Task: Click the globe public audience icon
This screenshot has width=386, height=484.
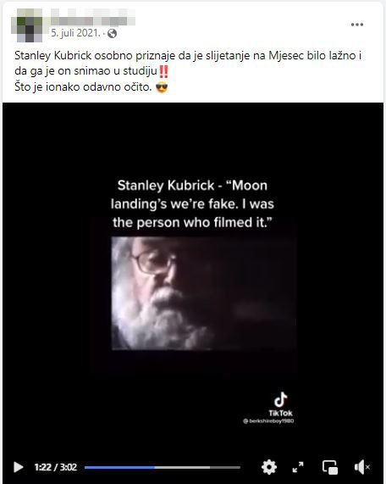Action: [112, 33]
